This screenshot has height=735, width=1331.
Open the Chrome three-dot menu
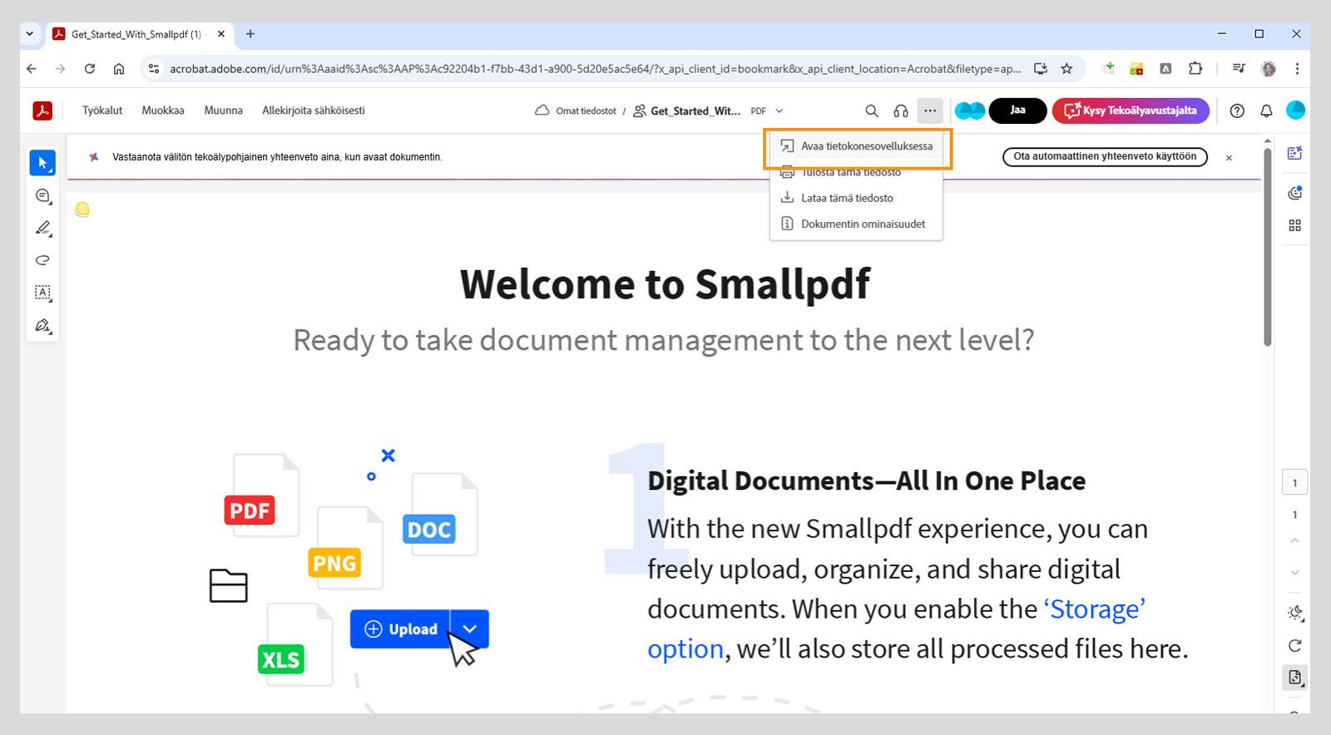pyautogui.click(x=1297, y=69)
